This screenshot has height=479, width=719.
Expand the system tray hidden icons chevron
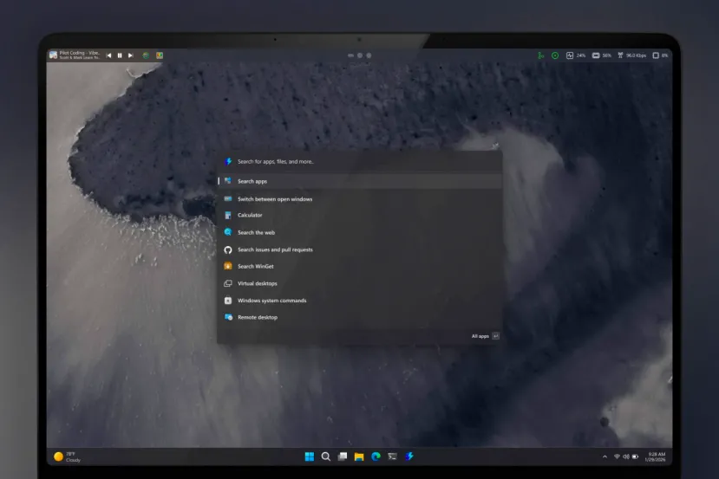(605, 456)
